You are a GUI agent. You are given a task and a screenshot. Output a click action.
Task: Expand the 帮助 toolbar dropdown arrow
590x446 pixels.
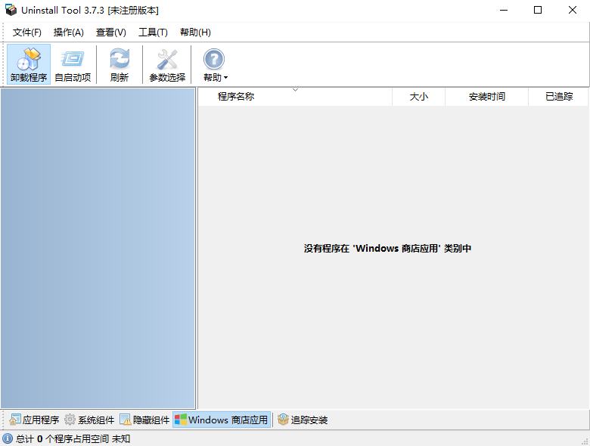[x=225, y=78]
